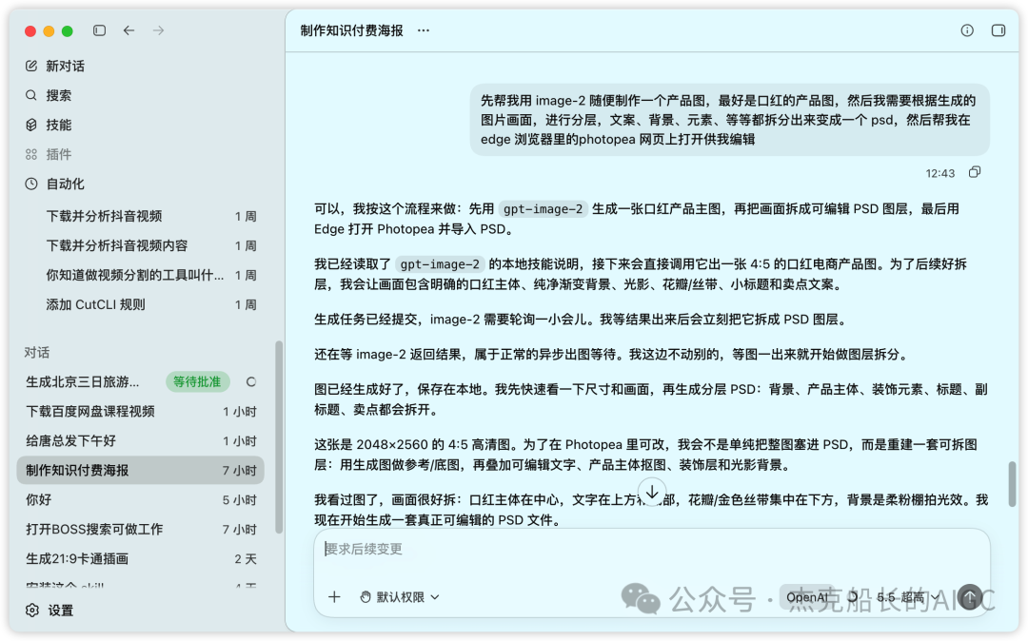The width and height of the screenshot is (1028, 641).
Task: Click the cube icon beside 技能
Action: [x=31, y=125]
